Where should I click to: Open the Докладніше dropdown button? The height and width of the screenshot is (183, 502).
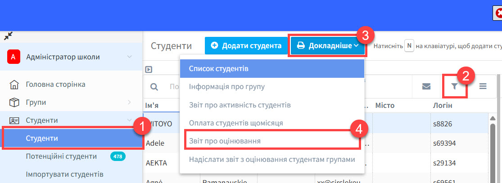(327, 45)
